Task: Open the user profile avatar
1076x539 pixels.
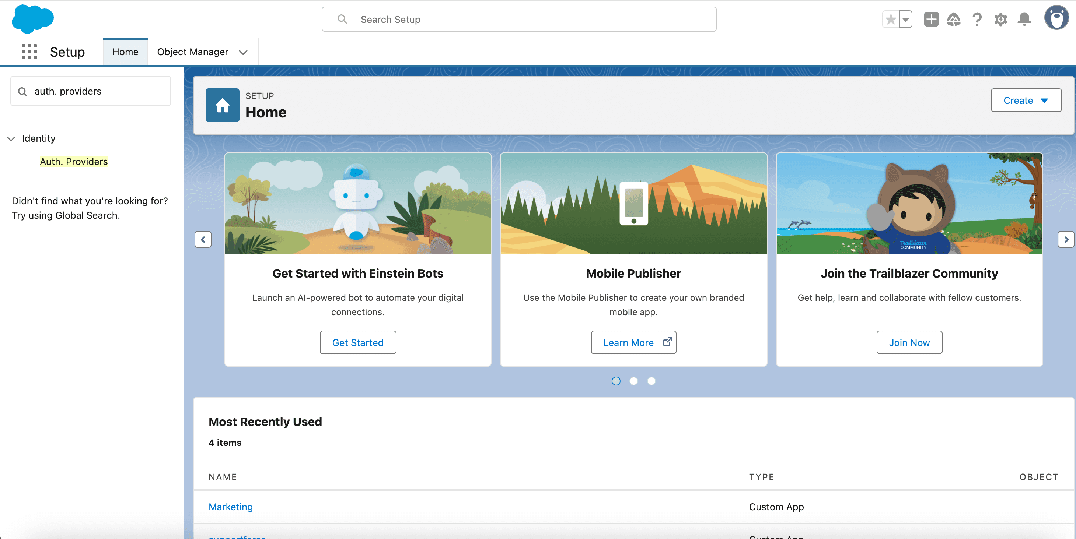Action: [1056, 18]
